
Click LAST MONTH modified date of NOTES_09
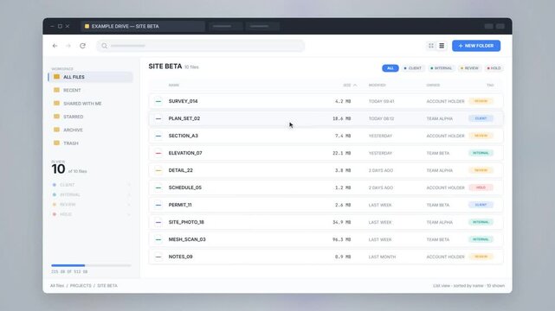pos(382,257)
